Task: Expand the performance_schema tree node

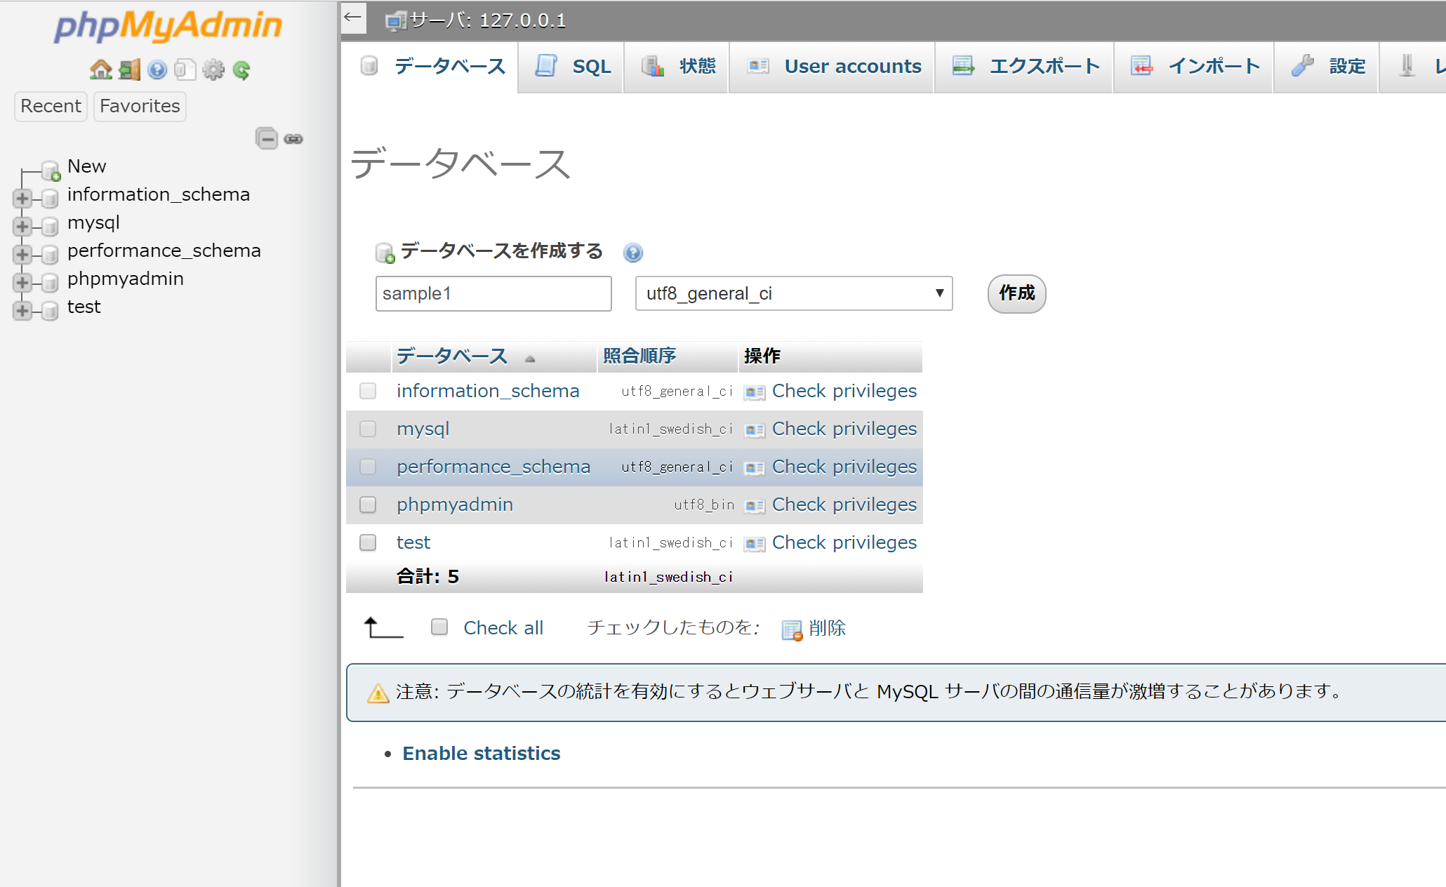Action: 22,254
